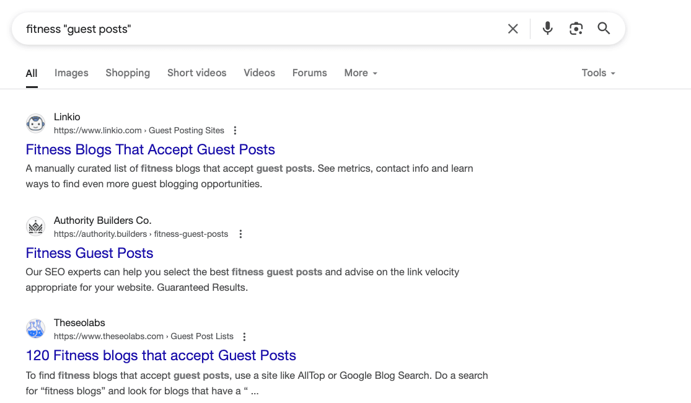Viewport: 691px width, 403px height.
Task: Open "Fitness Blogs That Accept Guest Posts" link
Action: 150,149
